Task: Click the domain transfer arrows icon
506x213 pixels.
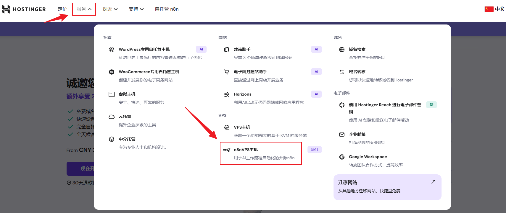Action: pos(342,72)
